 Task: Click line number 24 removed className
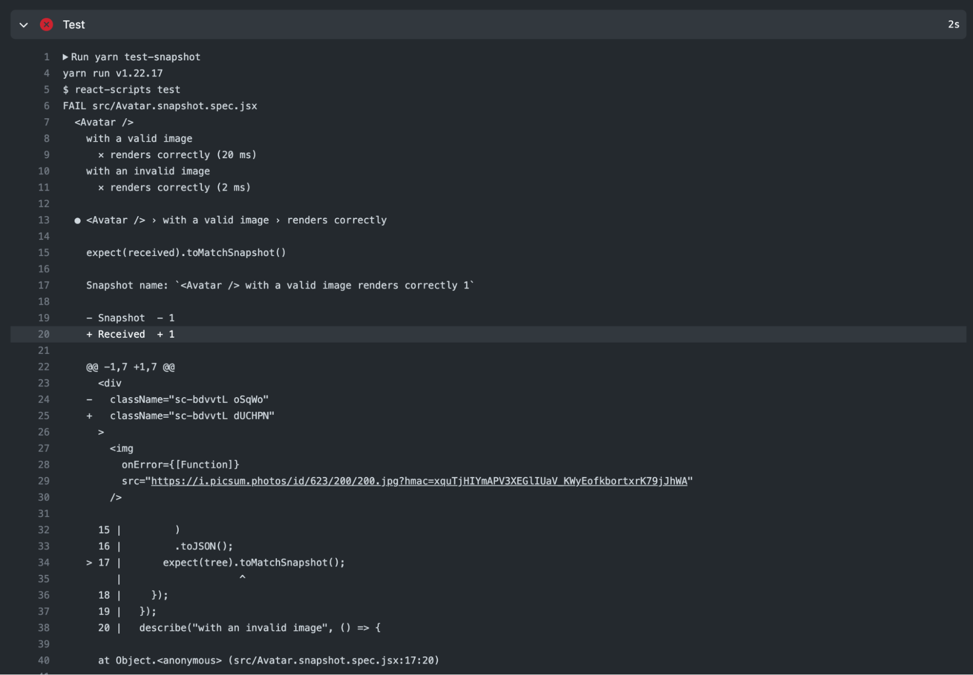(x=43, y=400)
